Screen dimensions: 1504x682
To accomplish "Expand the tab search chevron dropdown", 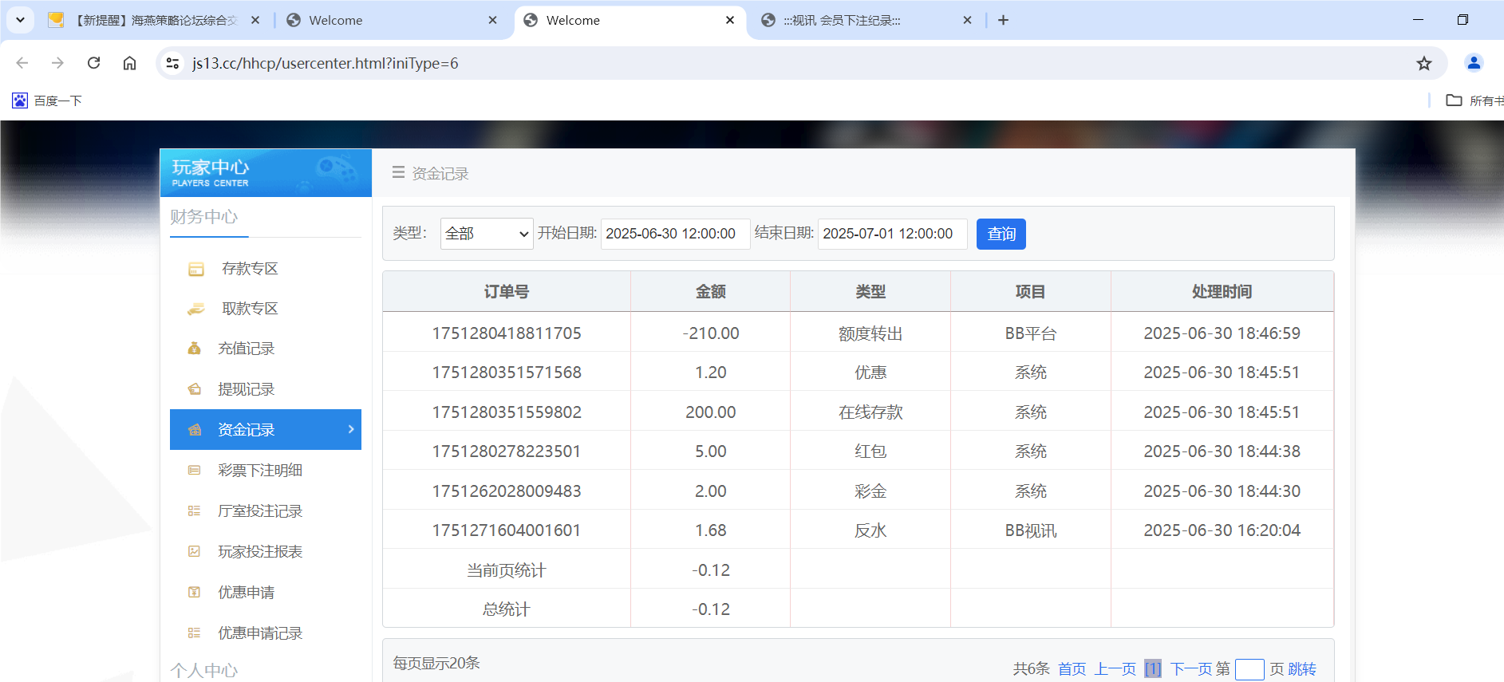I will (20, 20).
